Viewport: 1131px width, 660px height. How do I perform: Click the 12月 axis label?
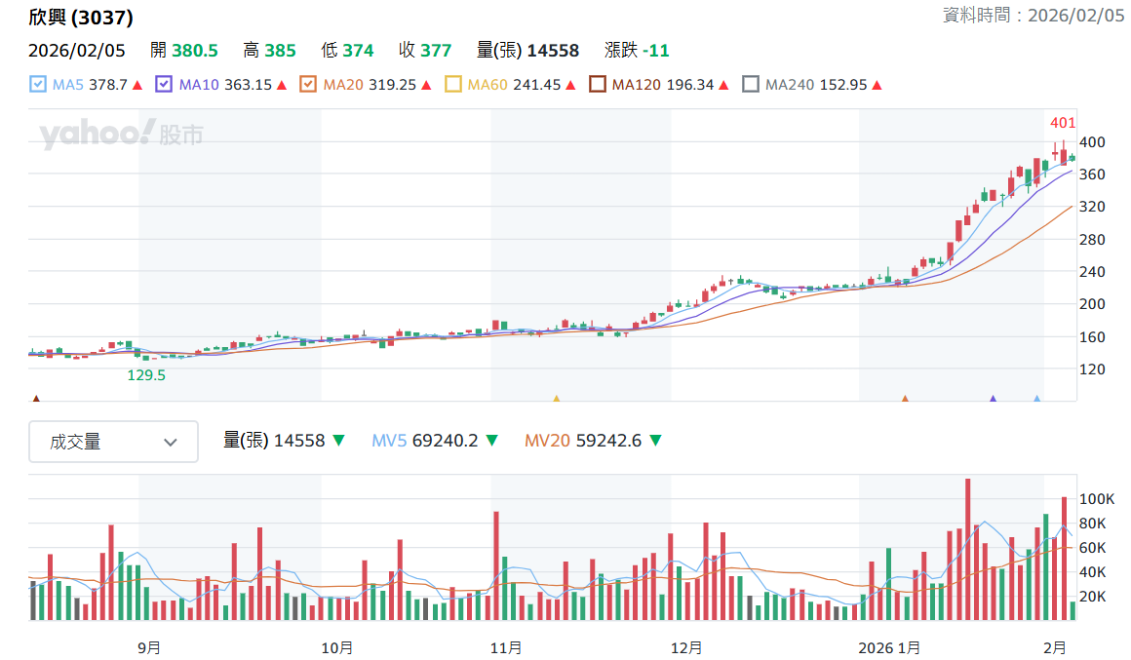click(x=686, y=647)
